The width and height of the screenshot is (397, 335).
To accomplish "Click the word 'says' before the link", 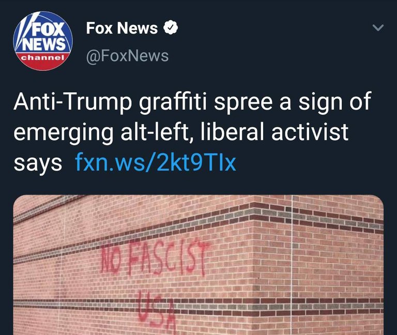I will click(x=38, y=163).
